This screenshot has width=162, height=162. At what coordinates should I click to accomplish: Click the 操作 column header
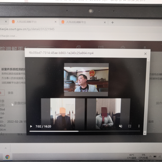[159, 103]
